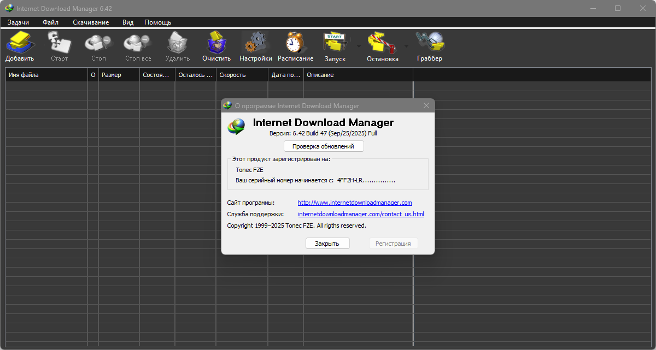Click the Закрыть button in the dialog
656x350 pixels.
coord(327,244)
